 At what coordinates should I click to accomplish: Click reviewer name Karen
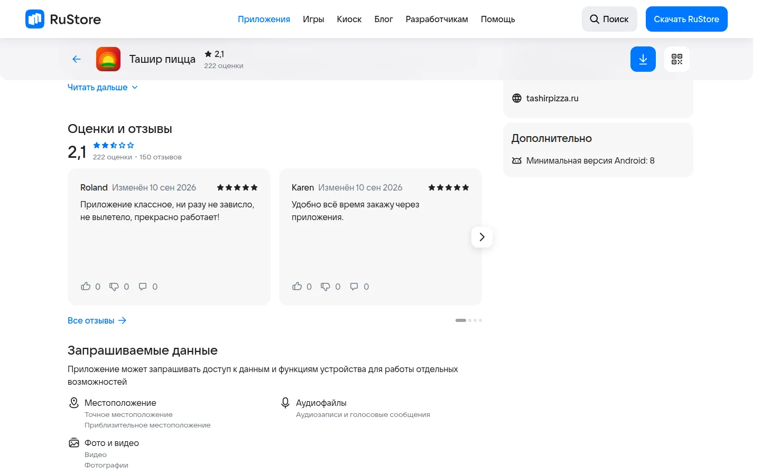click(303, 187)
